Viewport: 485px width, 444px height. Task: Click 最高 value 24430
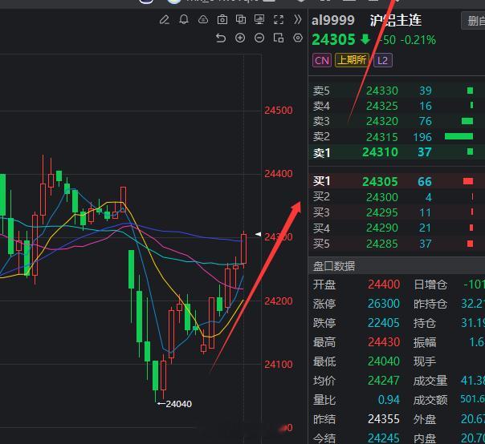point(384,342)
